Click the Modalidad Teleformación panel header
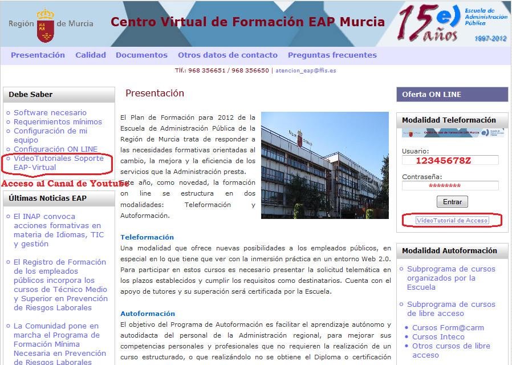512x365 pixels. 452,120
